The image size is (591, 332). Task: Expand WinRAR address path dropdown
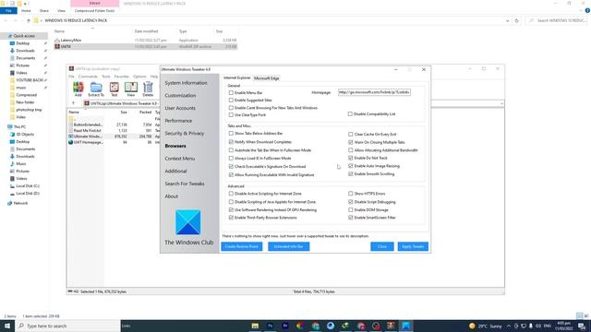501,103
